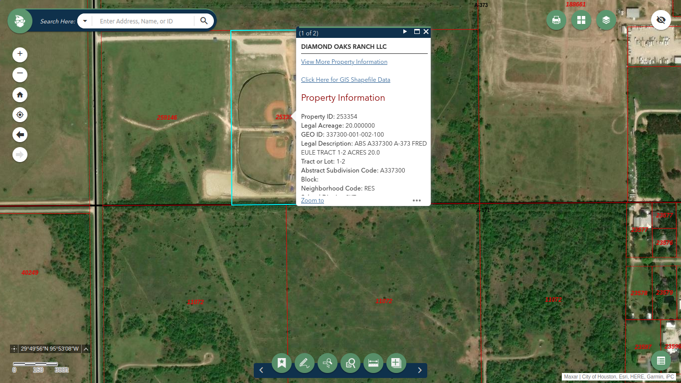Image resolution: width=681 pixels, height=383 pixels.
Task: Open the Basemap Gallery widget
Action: [x=581, y=20]
